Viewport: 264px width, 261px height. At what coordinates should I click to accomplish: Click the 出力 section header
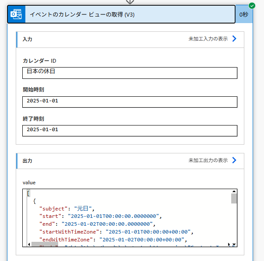click(130, 161)
